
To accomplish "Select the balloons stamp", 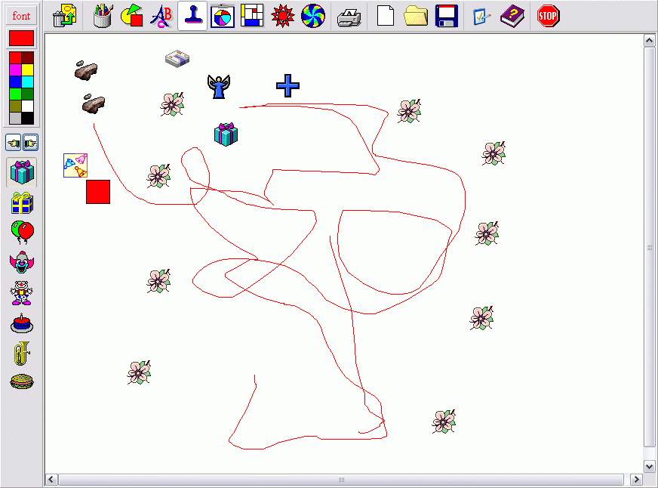I will 22,232.
